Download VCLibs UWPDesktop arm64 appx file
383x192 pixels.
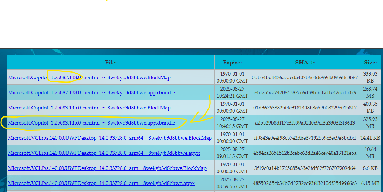[x=104, y=153]
